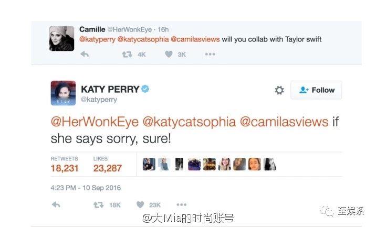376x227 pixels.
Task: Open @katycatsophia mention in Camille's tweet
Action: (x=143, y=39)
